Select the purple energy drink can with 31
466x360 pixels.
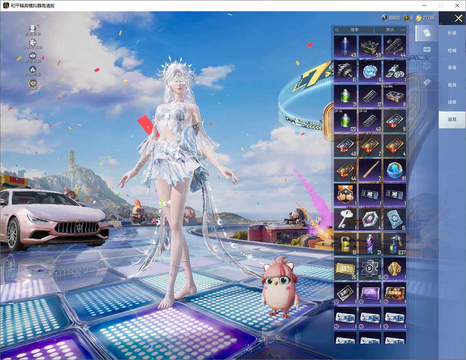coord(370,244)
